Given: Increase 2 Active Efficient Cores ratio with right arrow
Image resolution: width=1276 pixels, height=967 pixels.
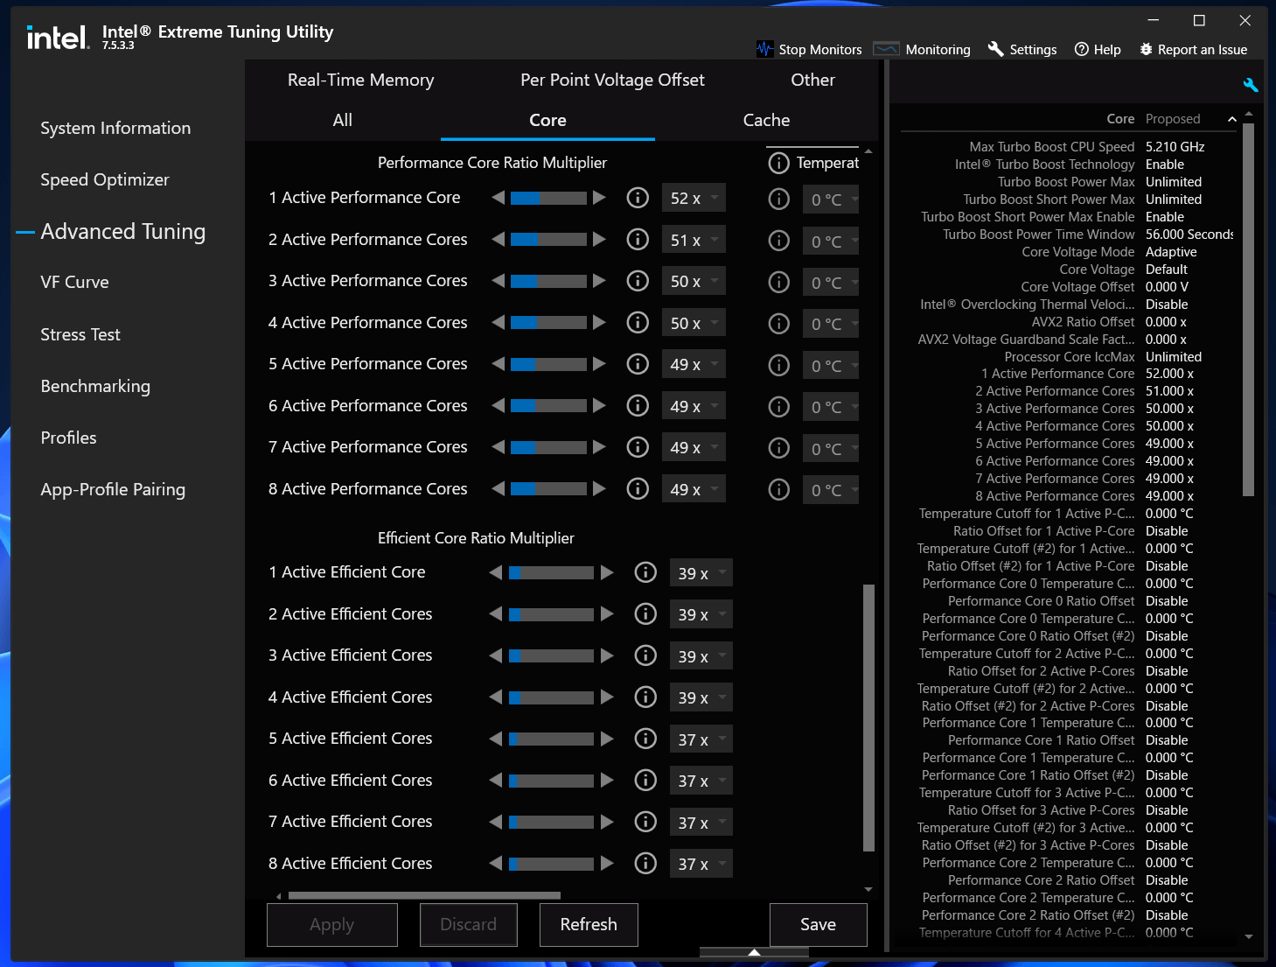Looking at the screenshot, I should click(607, 614).
